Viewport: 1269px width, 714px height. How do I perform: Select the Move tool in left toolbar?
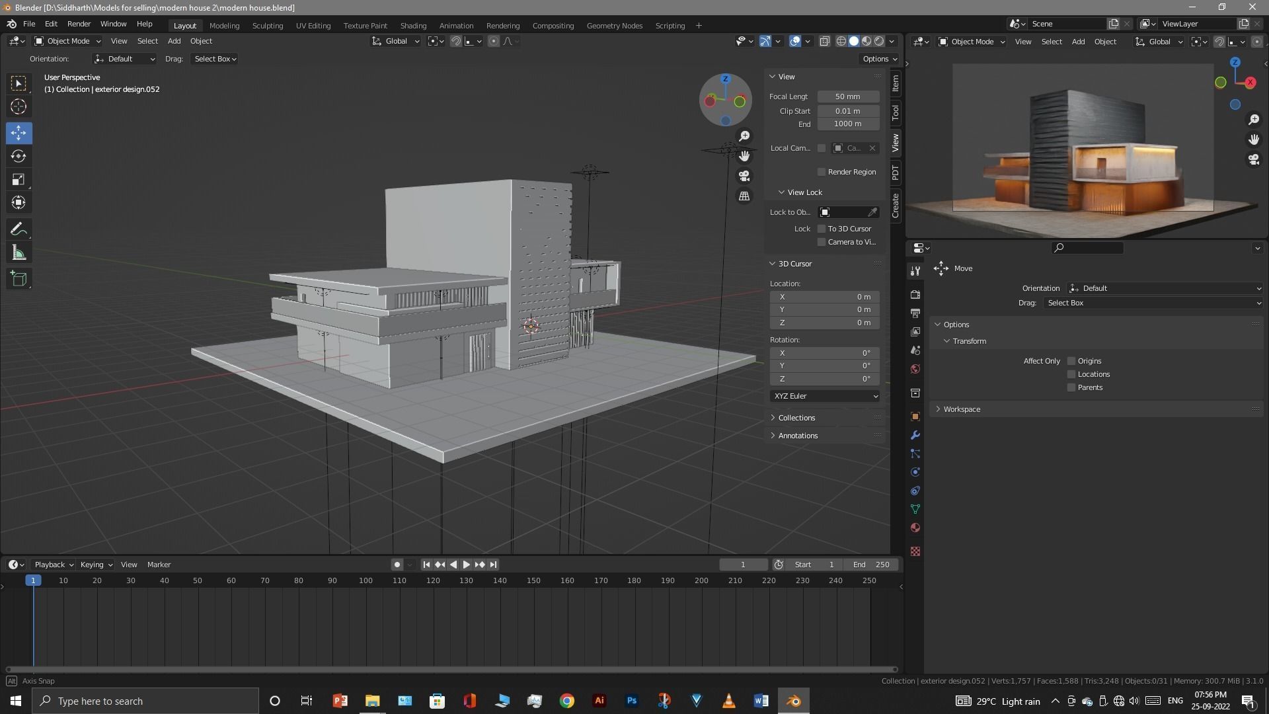19,133
